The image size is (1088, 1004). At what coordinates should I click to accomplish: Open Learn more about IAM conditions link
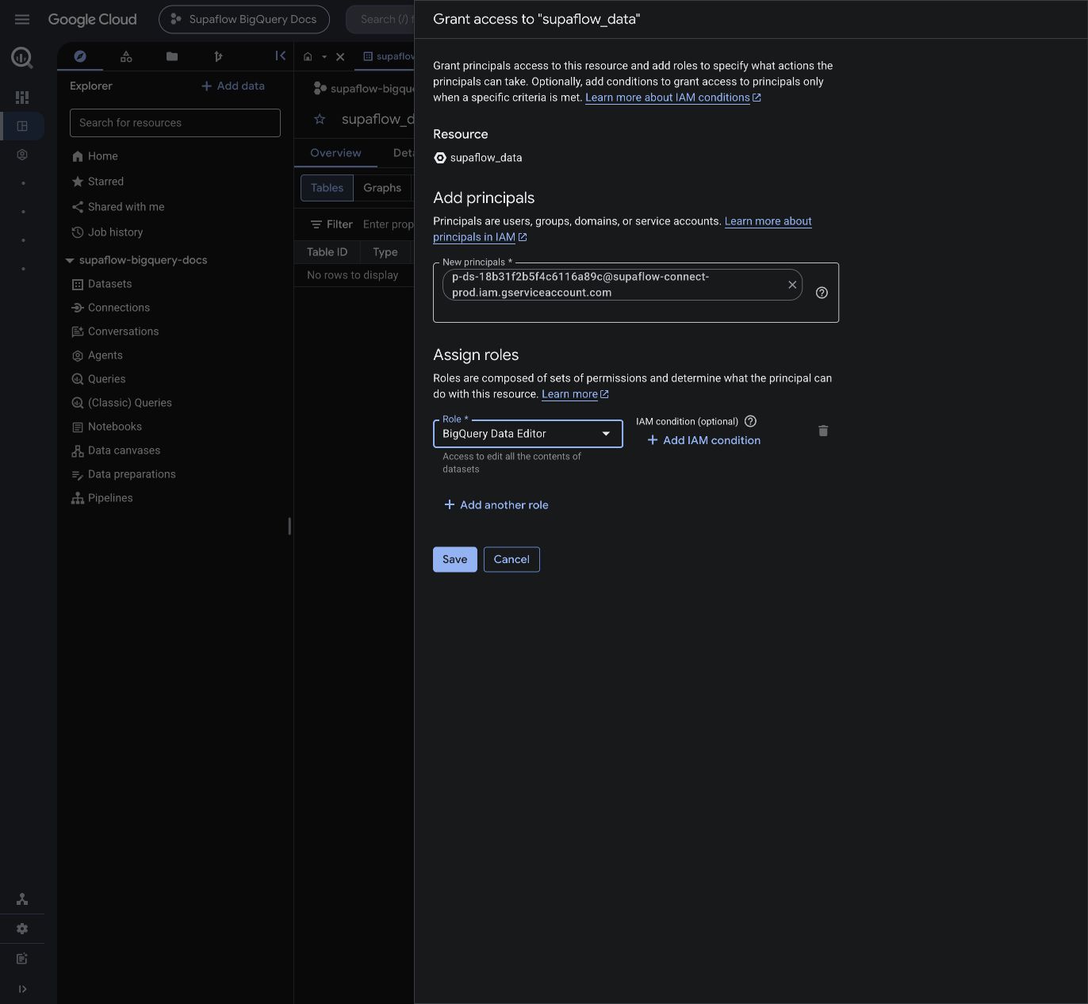[673, 98]
